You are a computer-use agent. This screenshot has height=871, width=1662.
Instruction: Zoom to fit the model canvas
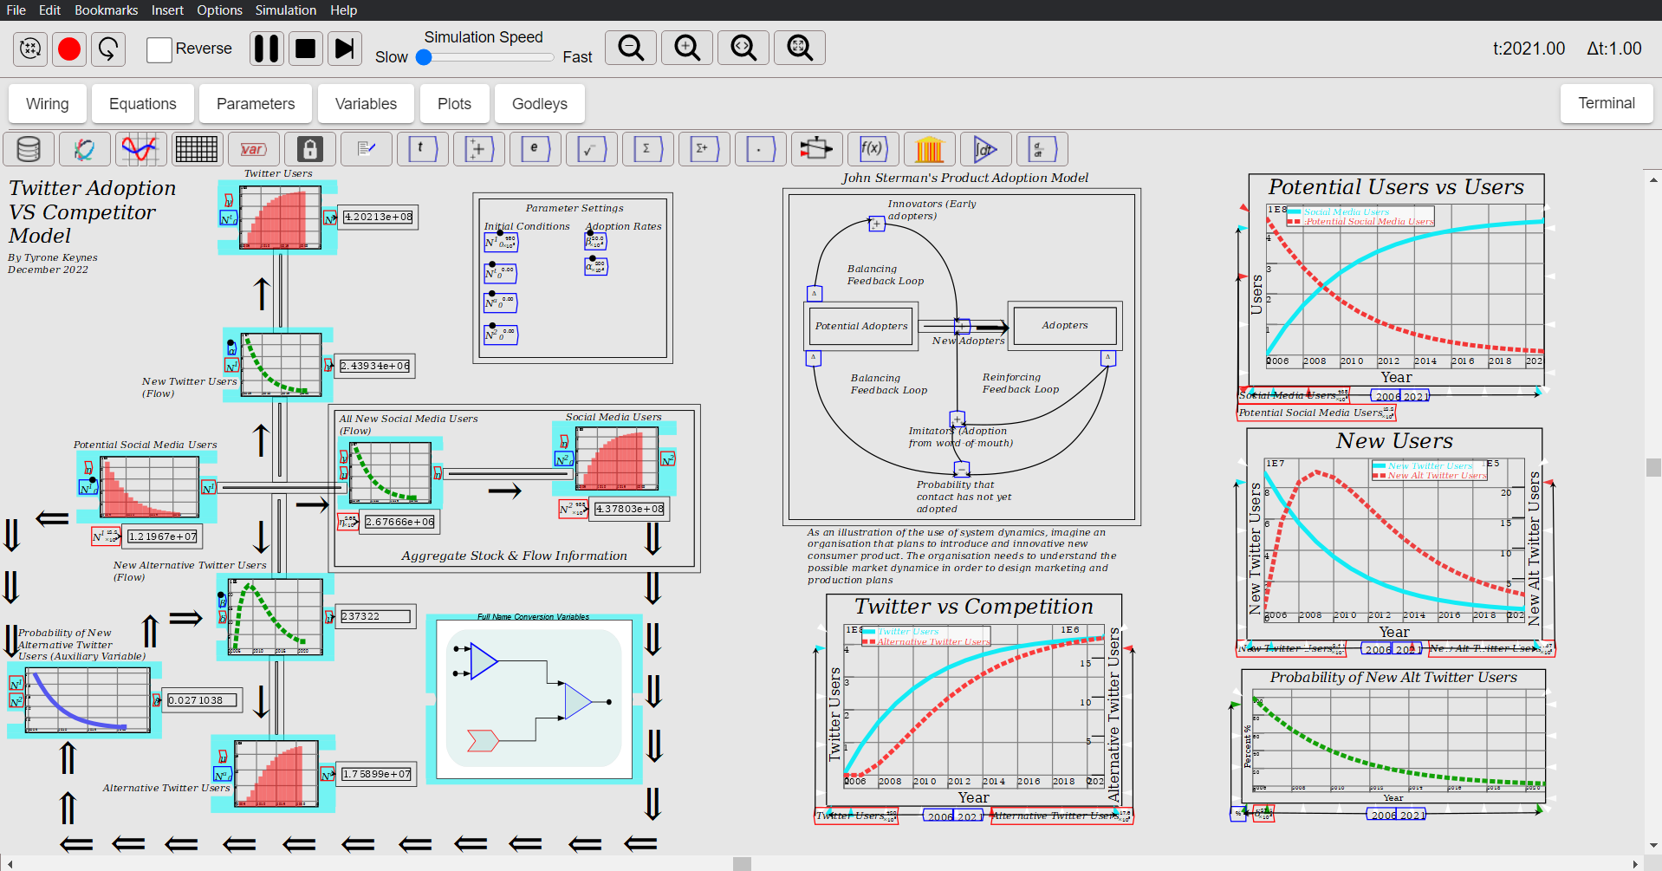[800, 49]
